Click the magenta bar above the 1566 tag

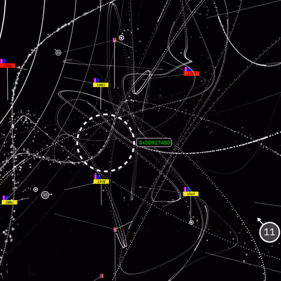(x=185, y=189)
